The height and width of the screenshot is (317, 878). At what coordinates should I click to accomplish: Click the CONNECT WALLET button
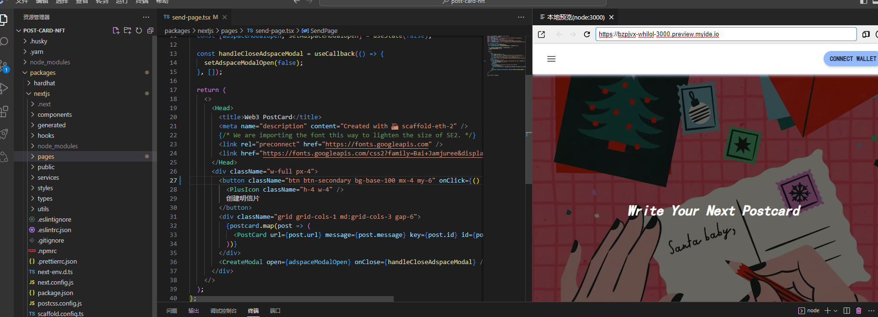coord(852,59)
